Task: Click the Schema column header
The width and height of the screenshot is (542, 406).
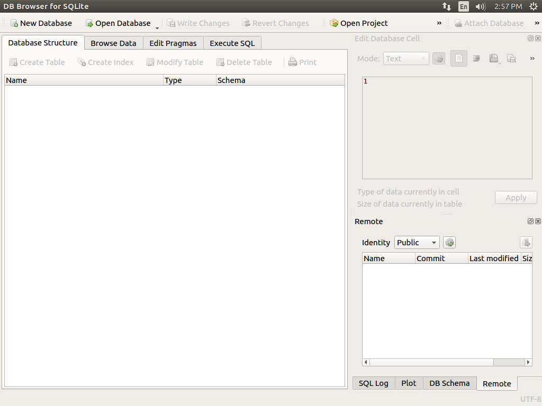Action: 281,80
